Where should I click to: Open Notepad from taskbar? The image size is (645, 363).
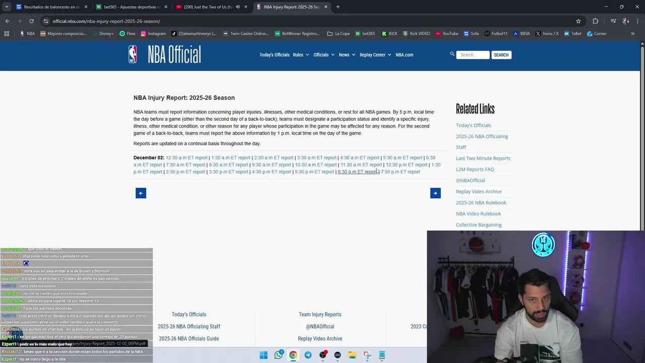coord(382,355)
